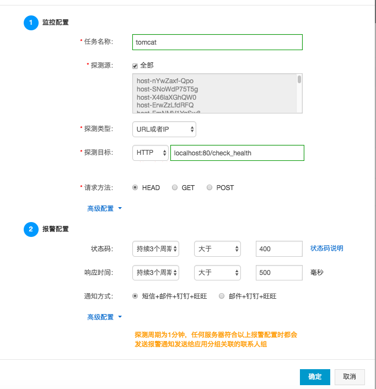Click the 取消 cancel button
This screenshot has height=389, width=376.
pos(350,377)
